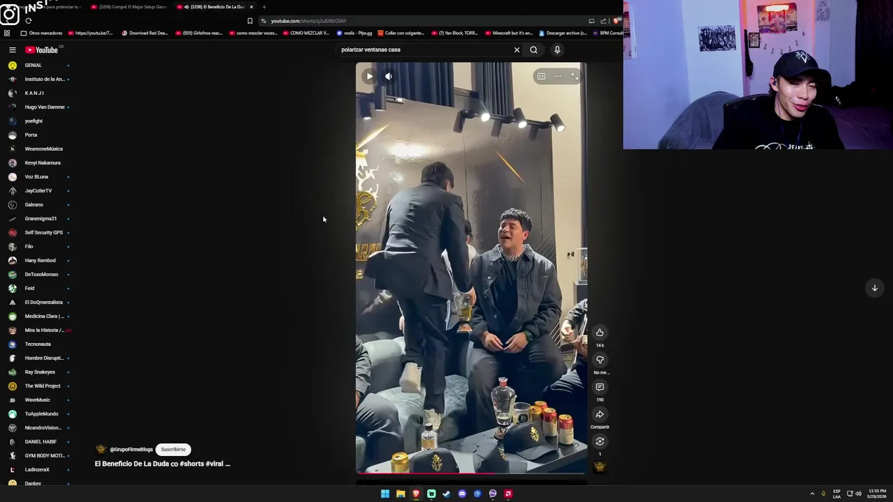The height and width of the screenshot is (502, 893).
Task: Open Otros marcadores bookmarks folder
Action: tap(41, 33)
